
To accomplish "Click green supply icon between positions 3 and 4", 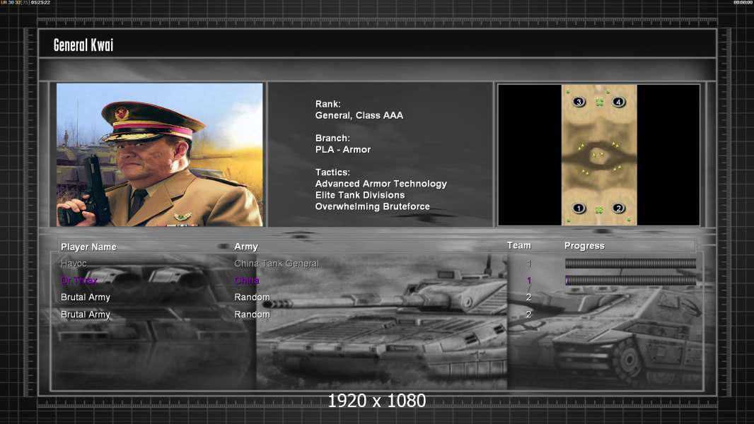I will click(x=599, y=102).
